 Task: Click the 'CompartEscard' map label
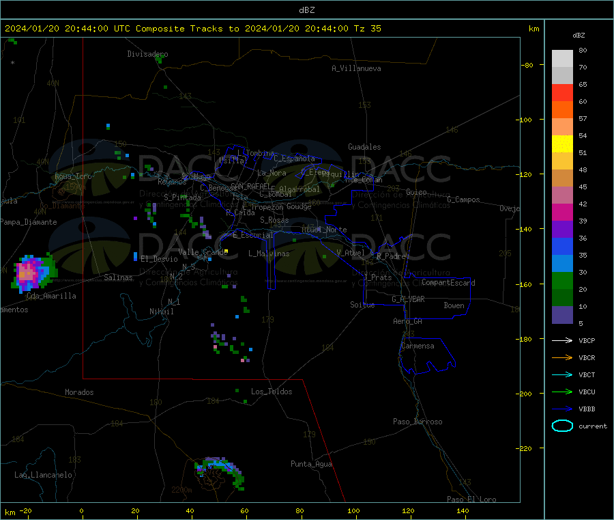448,282
